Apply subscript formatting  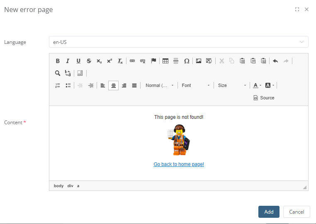[x=99, y=61]
